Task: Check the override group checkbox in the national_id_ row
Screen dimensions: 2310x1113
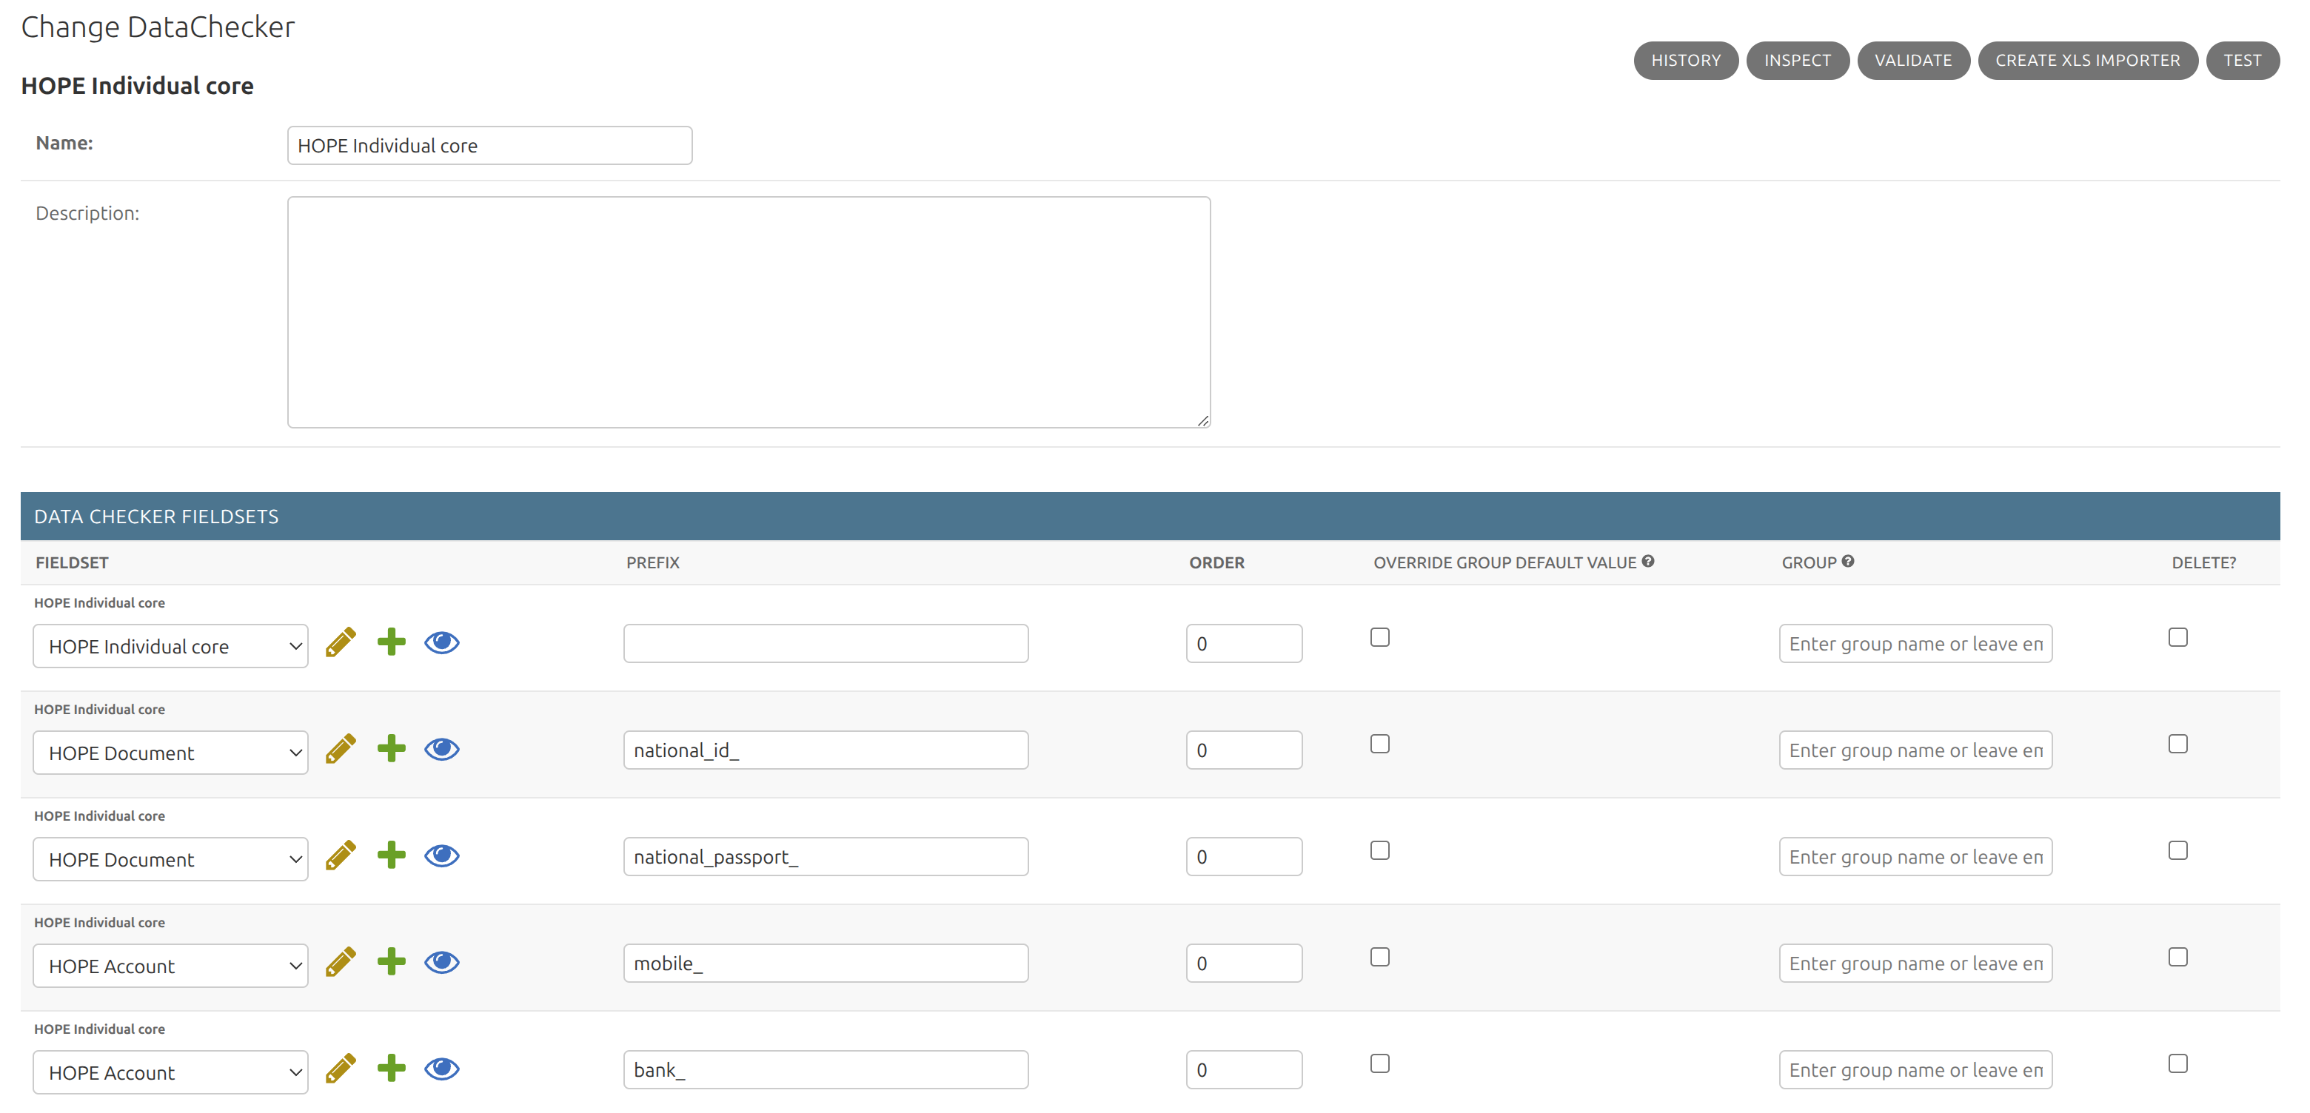Action: 1380,744
